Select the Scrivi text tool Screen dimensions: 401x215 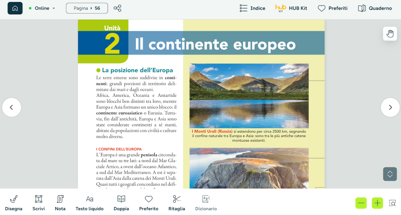click(39, 203)
